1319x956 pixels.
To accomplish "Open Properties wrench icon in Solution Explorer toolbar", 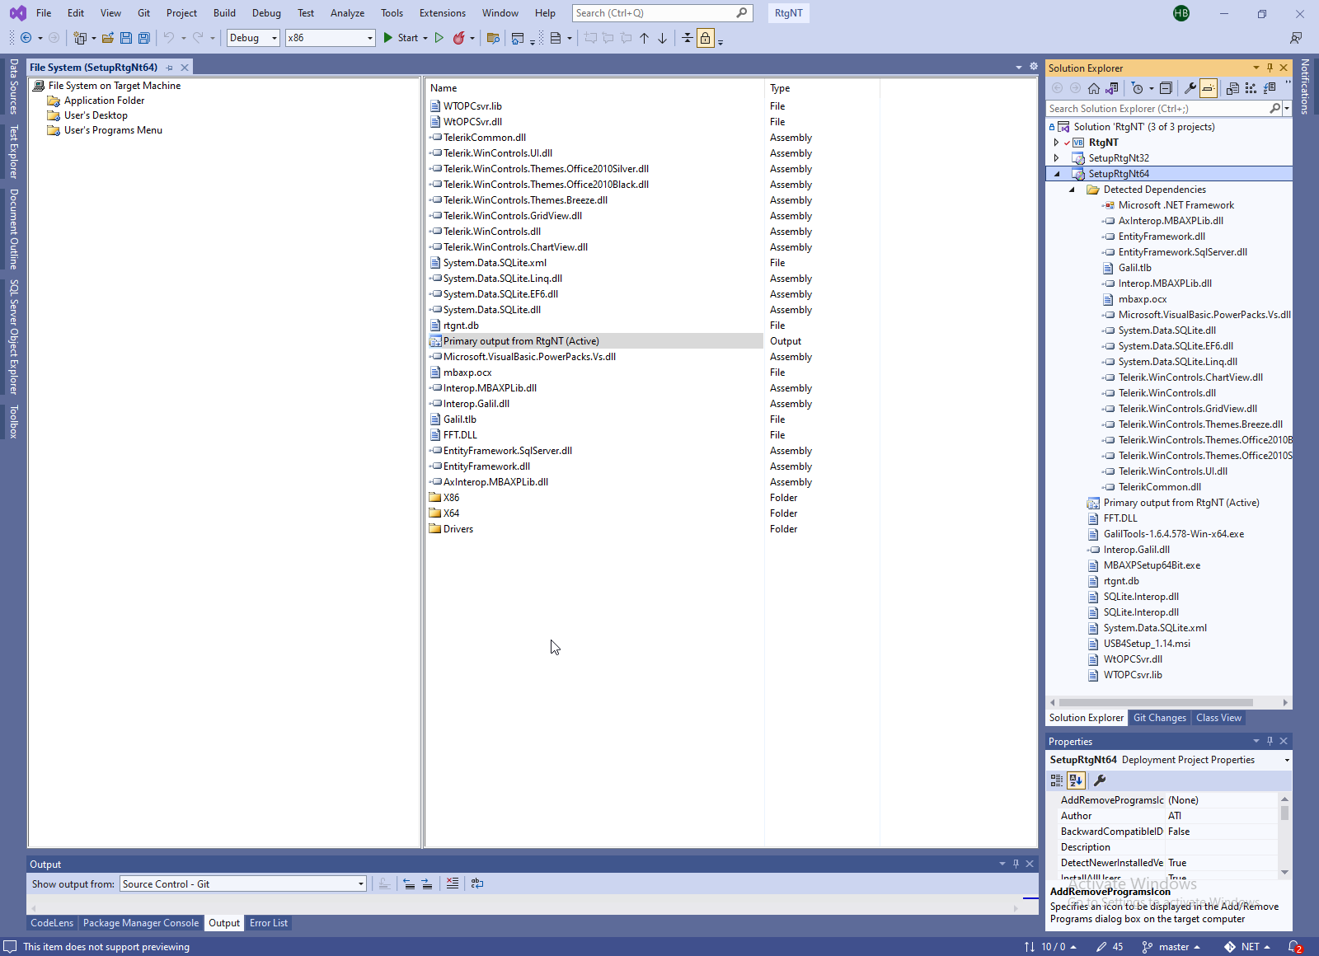I will tap(1190, 88).
